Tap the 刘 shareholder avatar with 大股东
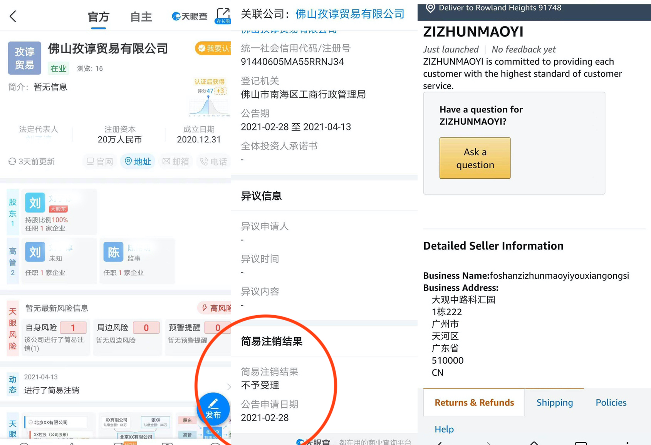 coord(35,202)
